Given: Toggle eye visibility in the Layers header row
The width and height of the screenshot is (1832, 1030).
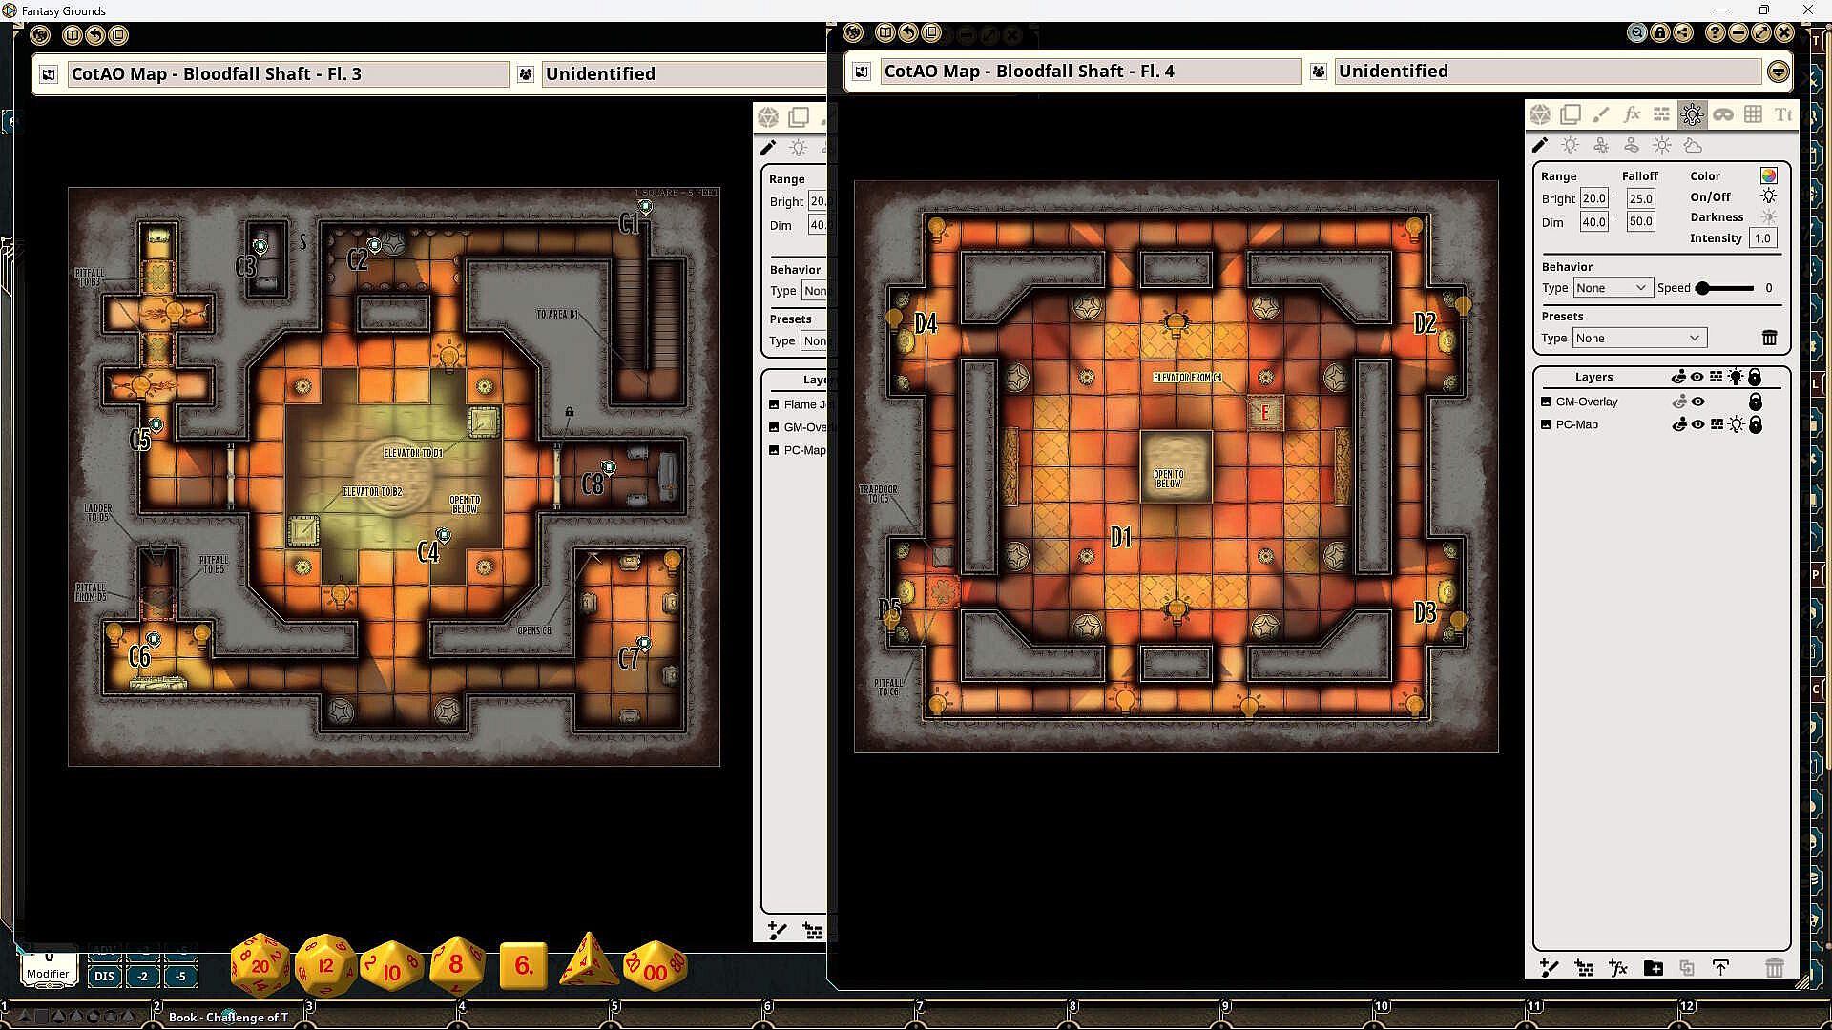Looking at the screenshot, I should (x=1697, y=378).
